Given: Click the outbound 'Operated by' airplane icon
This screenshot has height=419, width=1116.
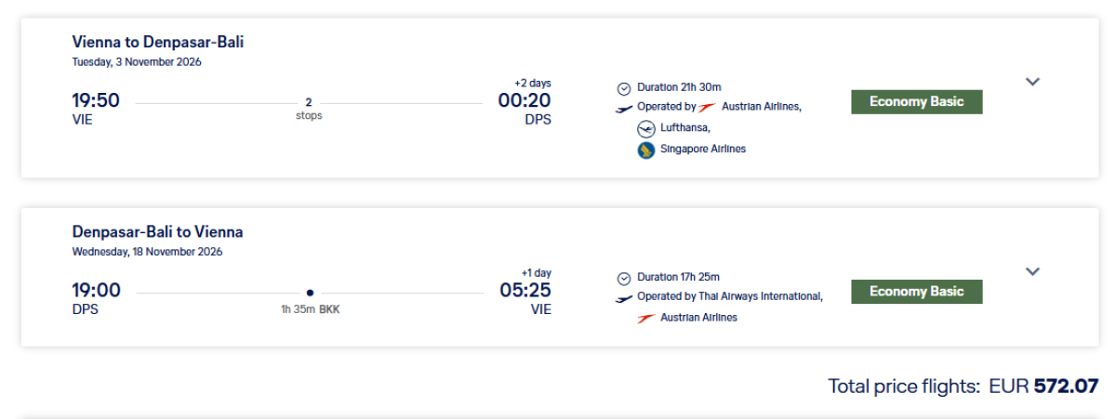Looking at the screenshot, I should 624,108.
